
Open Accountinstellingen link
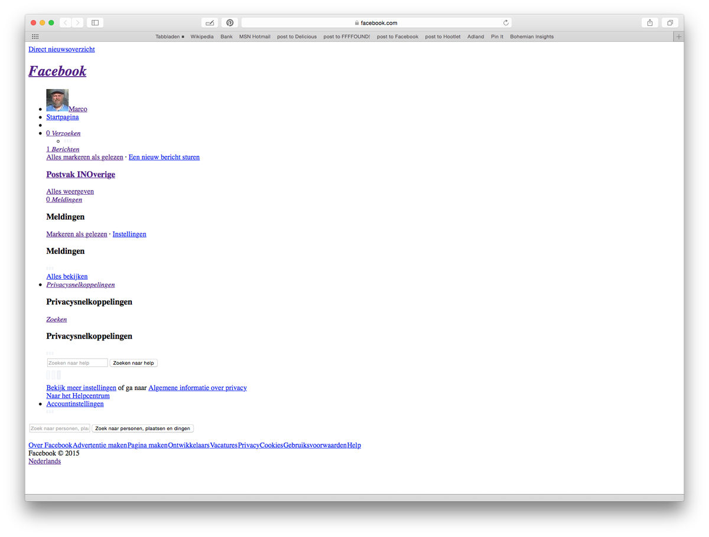click(75, 404)
